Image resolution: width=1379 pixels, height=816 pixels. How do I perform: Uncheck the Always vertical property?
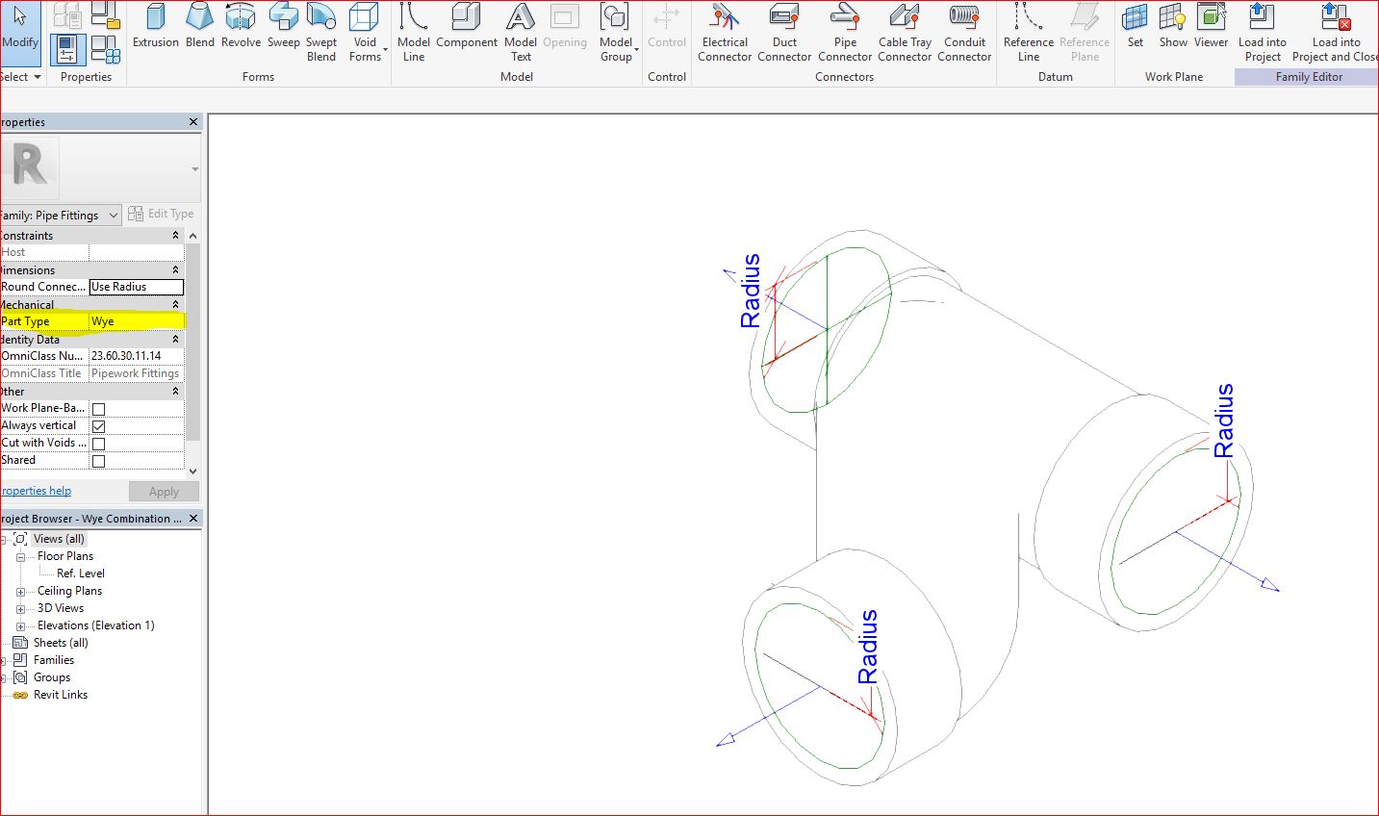[x=97, y=425]
